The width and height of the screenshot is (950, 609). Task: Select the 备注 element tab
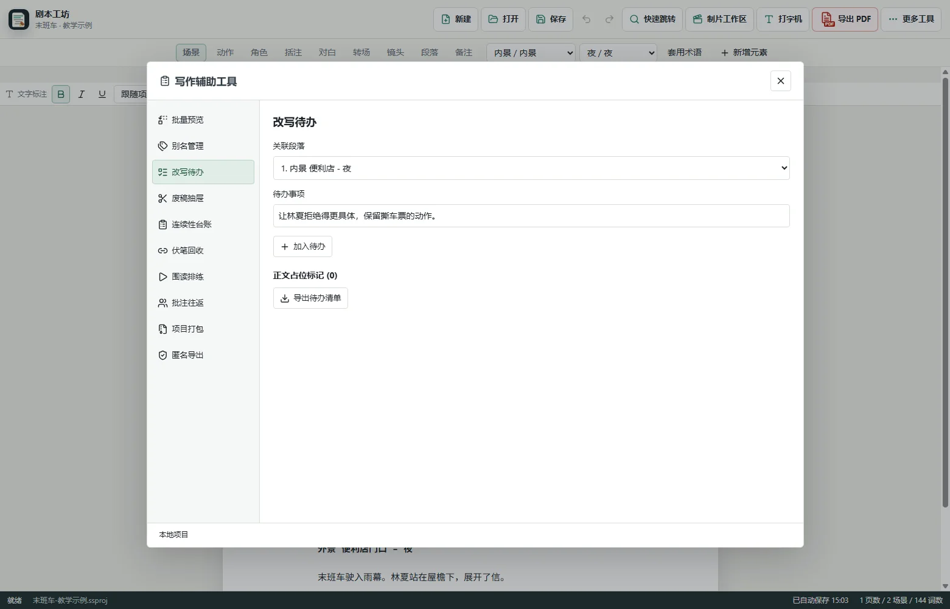(x=464, y=53)
